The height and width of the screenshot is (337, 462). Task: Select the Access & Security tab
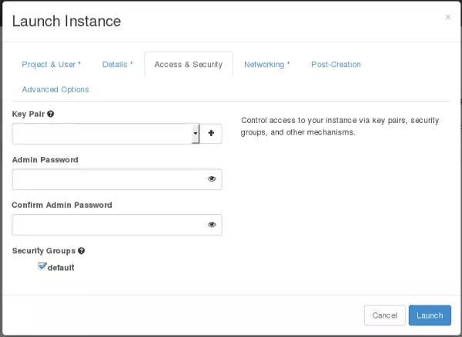click(x=189, y=65)
